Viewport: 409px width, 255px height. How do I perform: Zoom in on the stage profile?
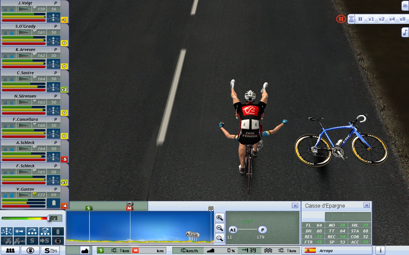(220, 218)
